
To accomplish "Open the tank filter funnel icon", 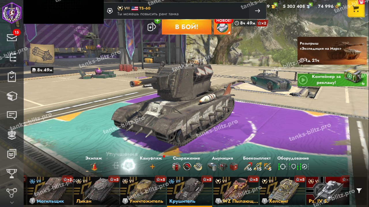I will (359, 191).
